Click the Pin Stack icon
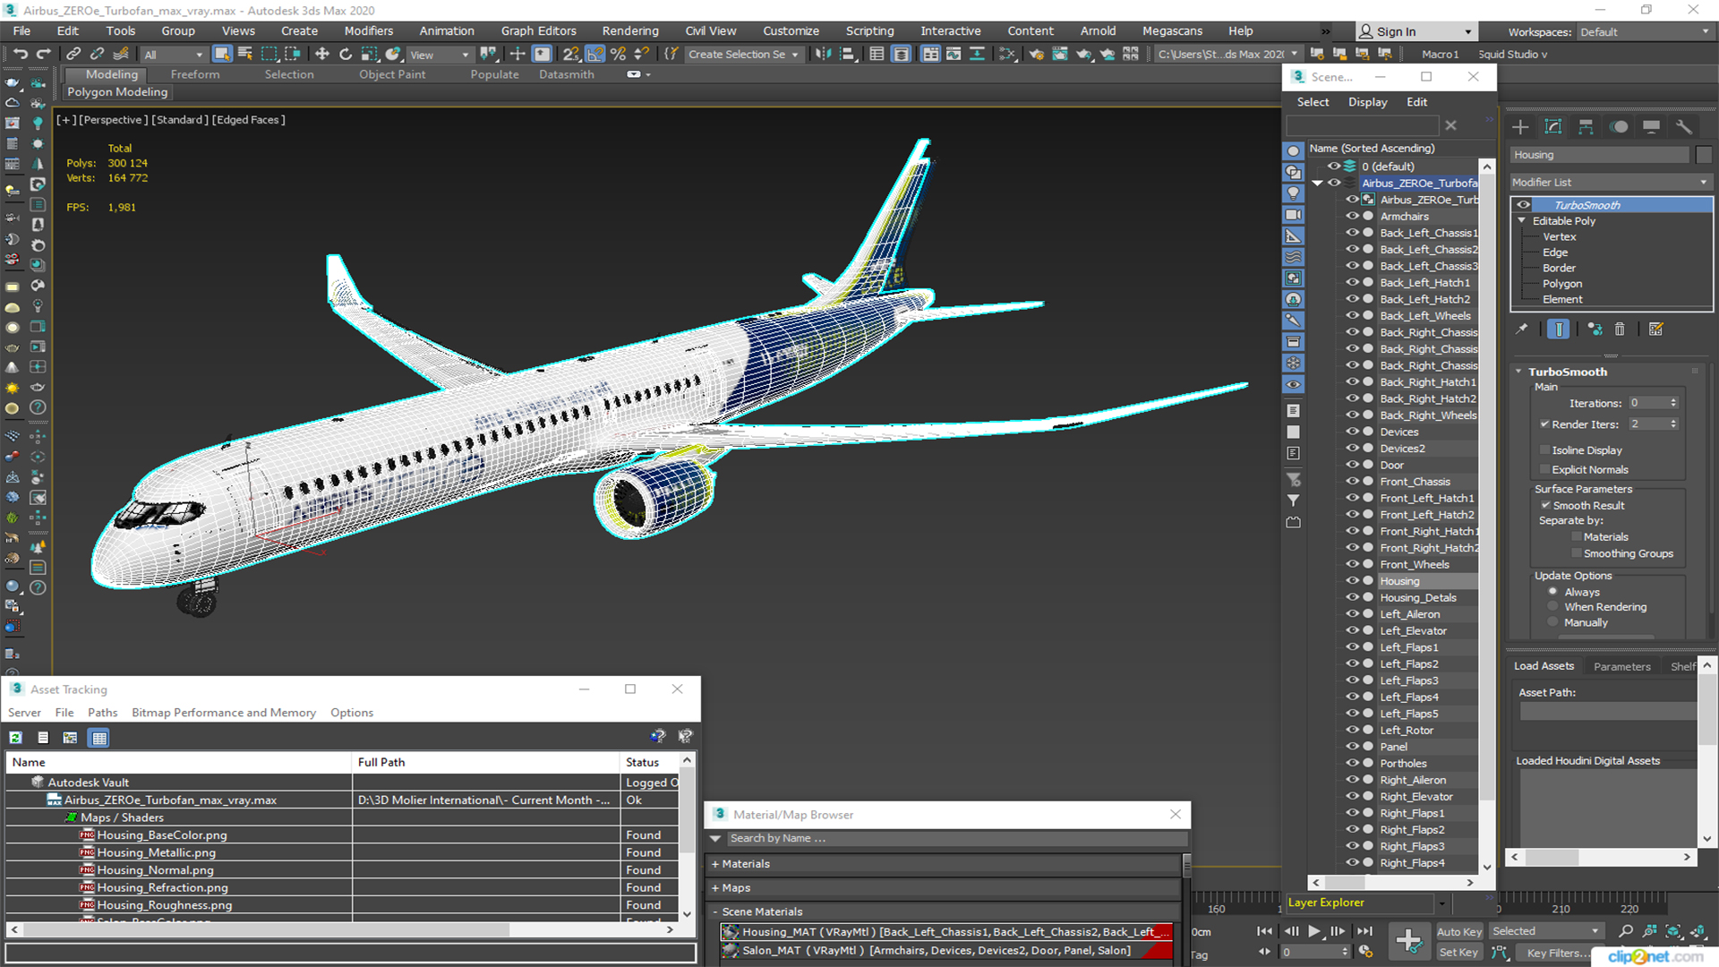Image resolution: width=1719 pixels, height=967 pixels. [1522, 329]
